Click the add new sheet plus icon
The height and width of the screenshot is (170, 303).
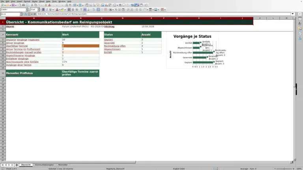(x=17, y=165)
